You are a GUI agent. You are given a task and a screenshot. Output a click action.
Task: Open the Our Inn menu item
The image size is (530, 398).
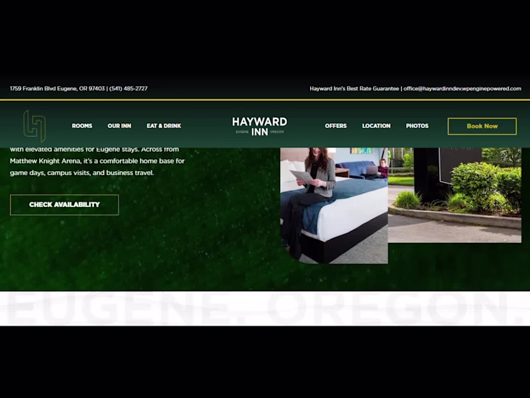click(119, 126)
